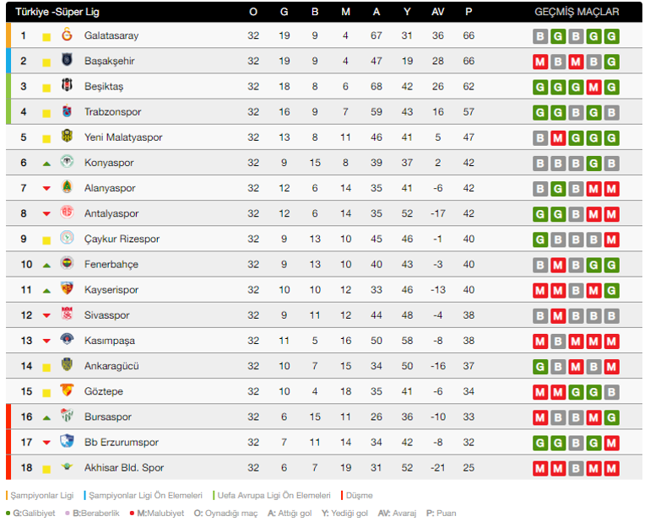Click the Başakşehir club crest
Image resolution: width=650 pixels, height=527 pixels.
click(67, 61)
